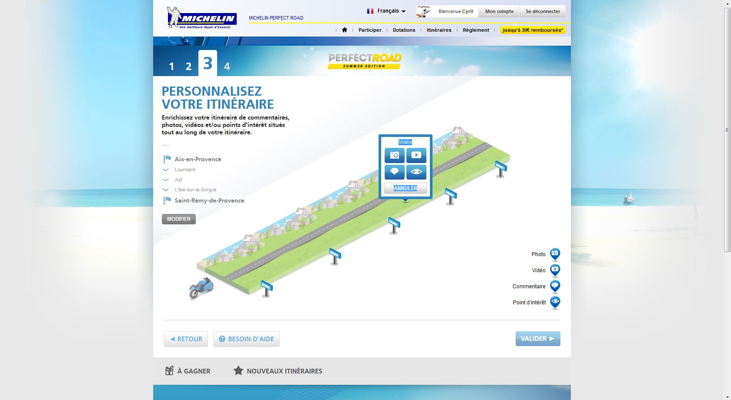Click the roadside sign at the far end of the road

(x=501, y=169)
